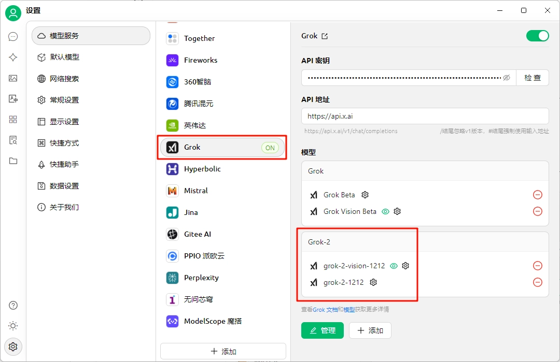
Task: Select the 默认模型 settings section
Action: 91,57
